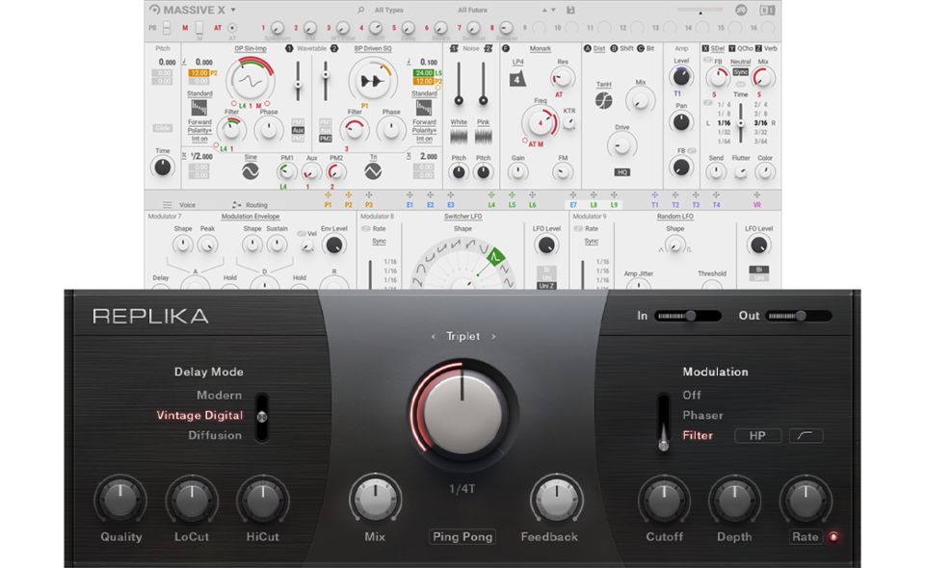Viewport: 925px width, 568px height.
Task: Switch to the Voice tab
Action: click(x=179, y=205)
